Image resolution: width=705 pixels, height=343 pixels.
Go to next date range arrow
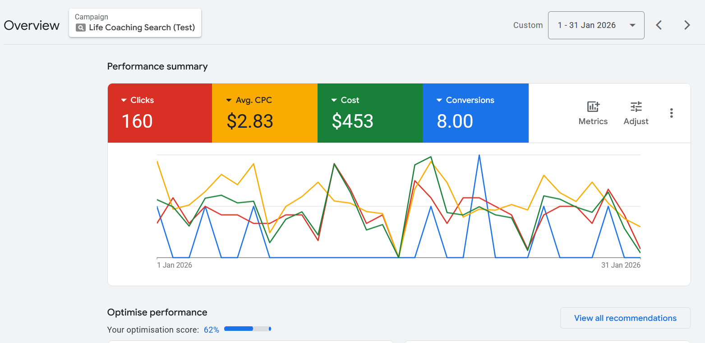[687, 25]
